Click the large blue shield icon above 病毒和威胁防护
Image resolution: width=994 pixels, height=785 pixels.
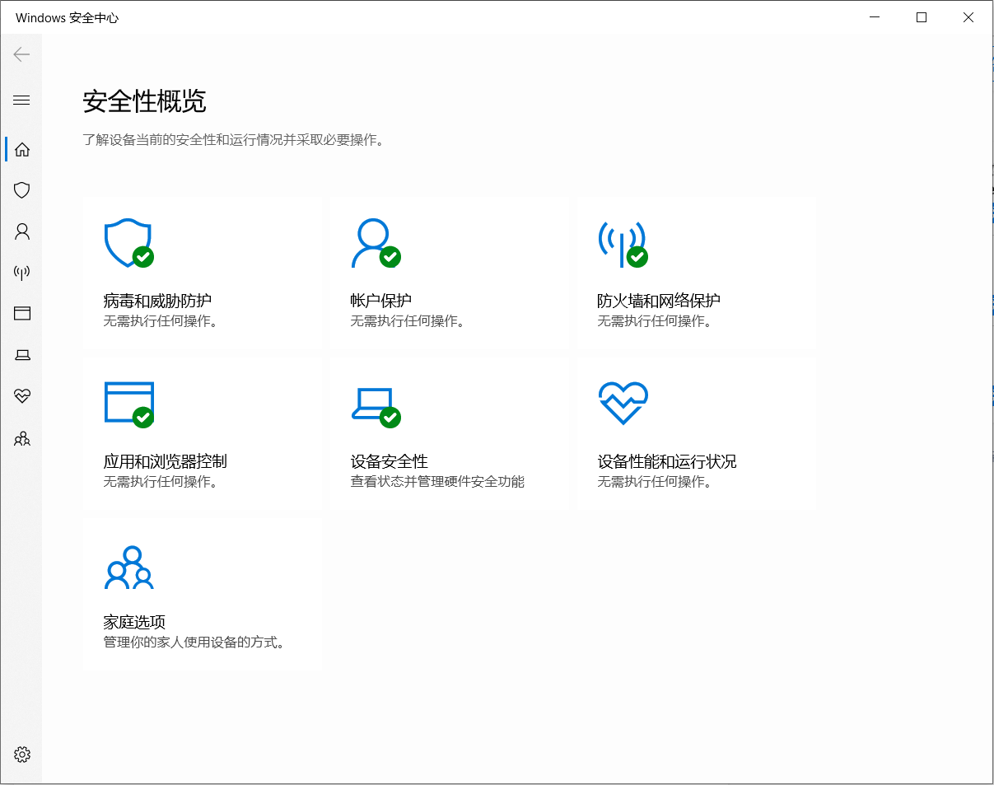(x=128, y=243)
